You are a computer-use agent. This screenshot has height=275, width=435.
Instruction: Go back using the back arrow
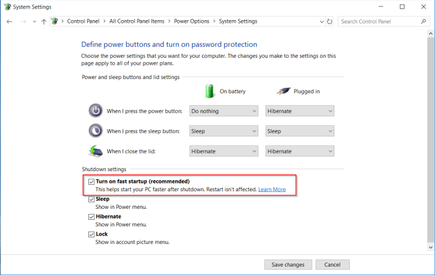(x=10, y=21)
